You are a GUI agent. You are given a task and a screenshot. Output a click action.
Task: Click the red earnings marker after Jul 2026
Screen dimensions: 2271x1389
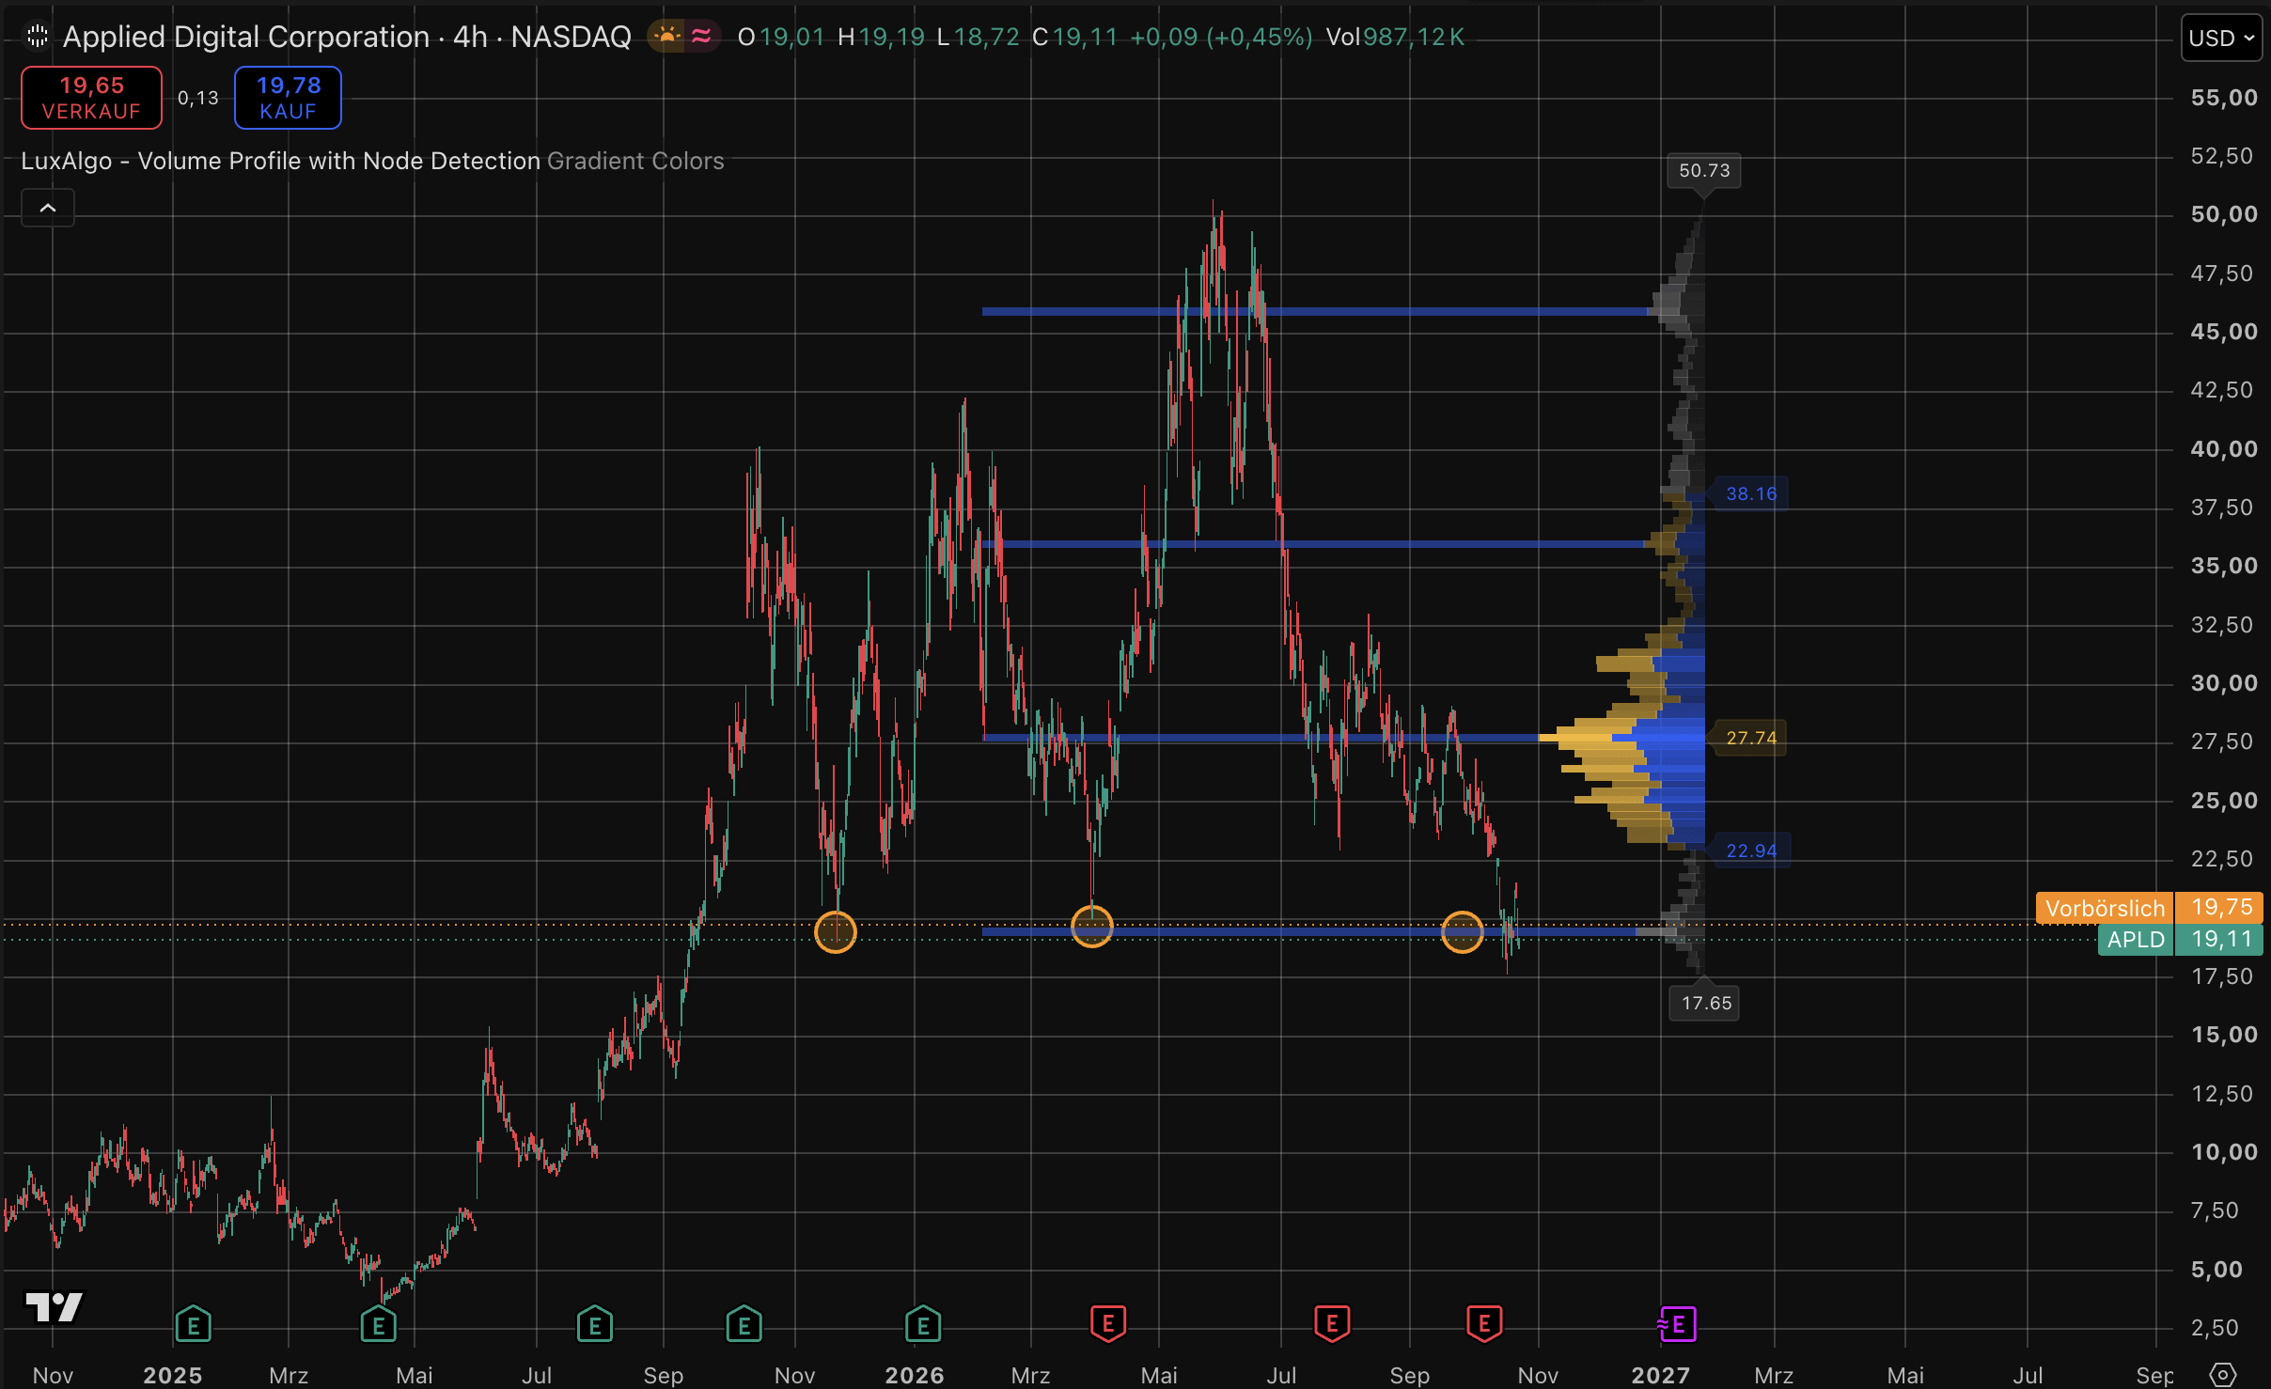coord(1332,1324)
